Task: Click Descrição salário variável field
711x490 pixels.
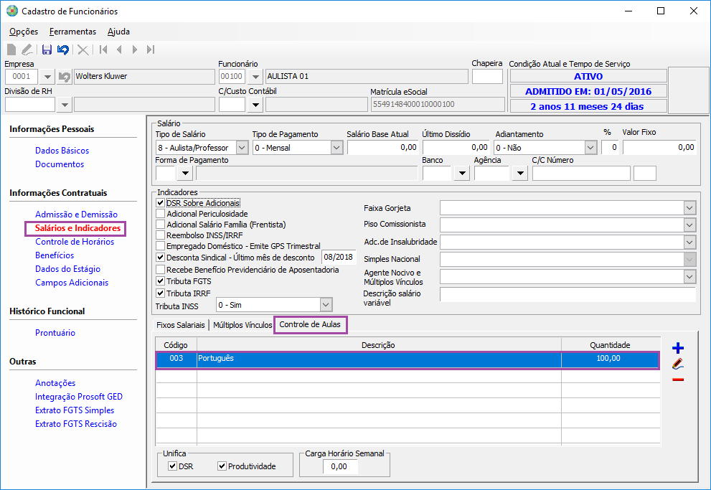Action: (x=568, y=294)
